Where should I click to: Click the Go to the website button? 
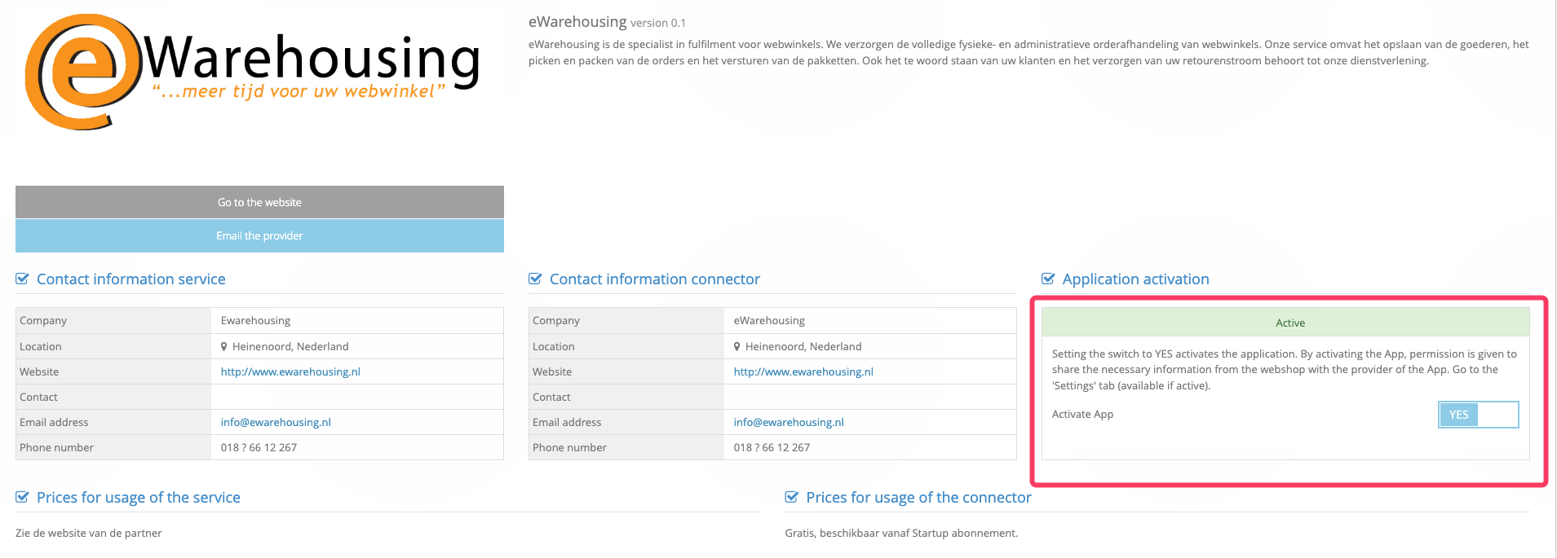pyautogui.click(x=259, y=202)
